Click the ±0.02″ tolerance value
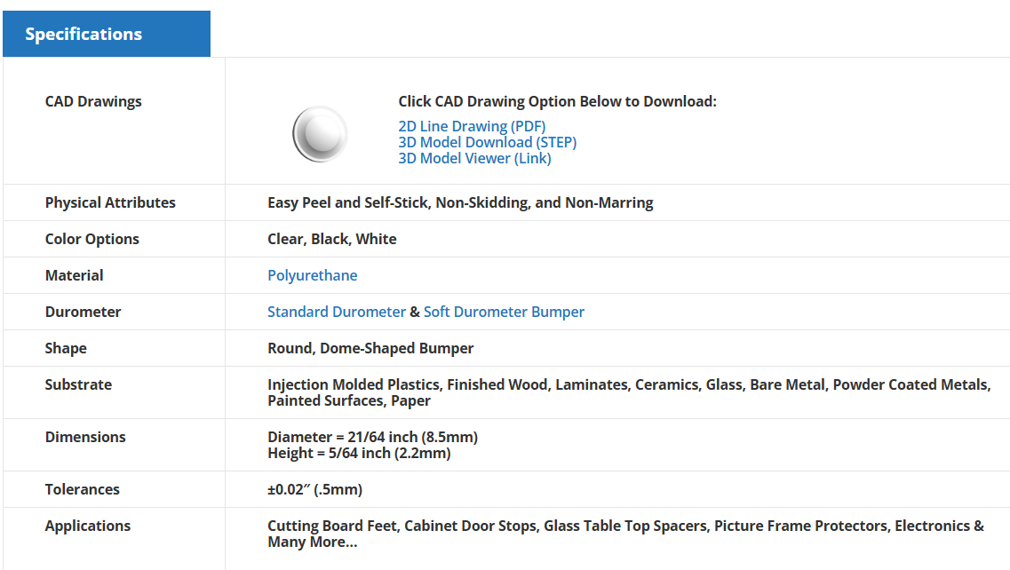Viewport: 1010px width, 570px height. [x=314, y=490]
